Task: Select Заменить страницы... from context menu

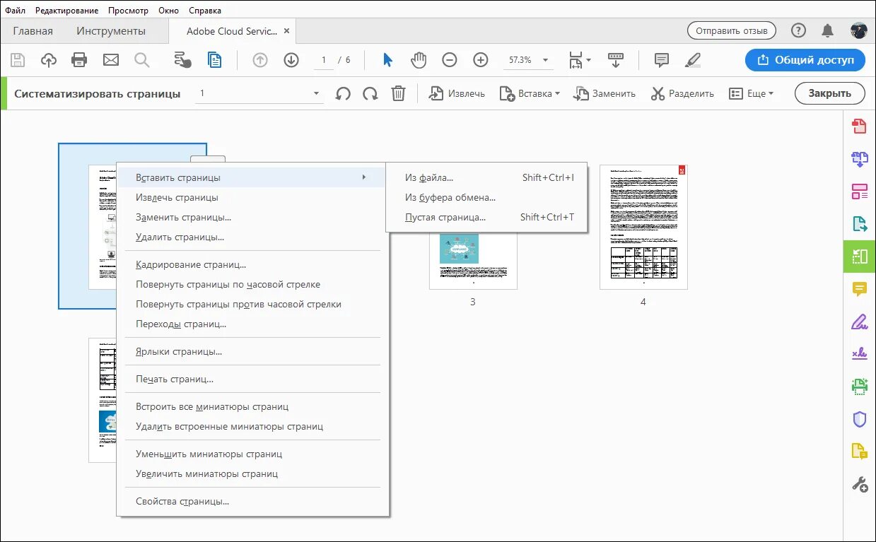Action: (252, 217)
